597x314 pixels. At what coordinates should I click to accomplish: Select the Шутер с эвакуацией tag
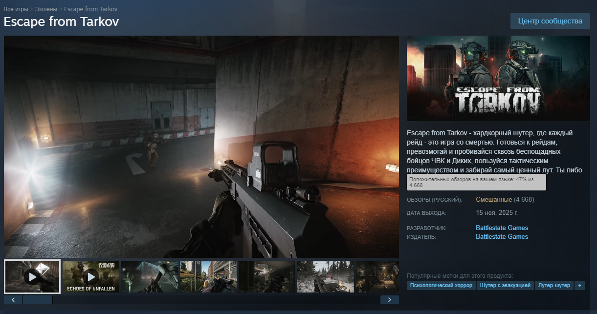505,285
